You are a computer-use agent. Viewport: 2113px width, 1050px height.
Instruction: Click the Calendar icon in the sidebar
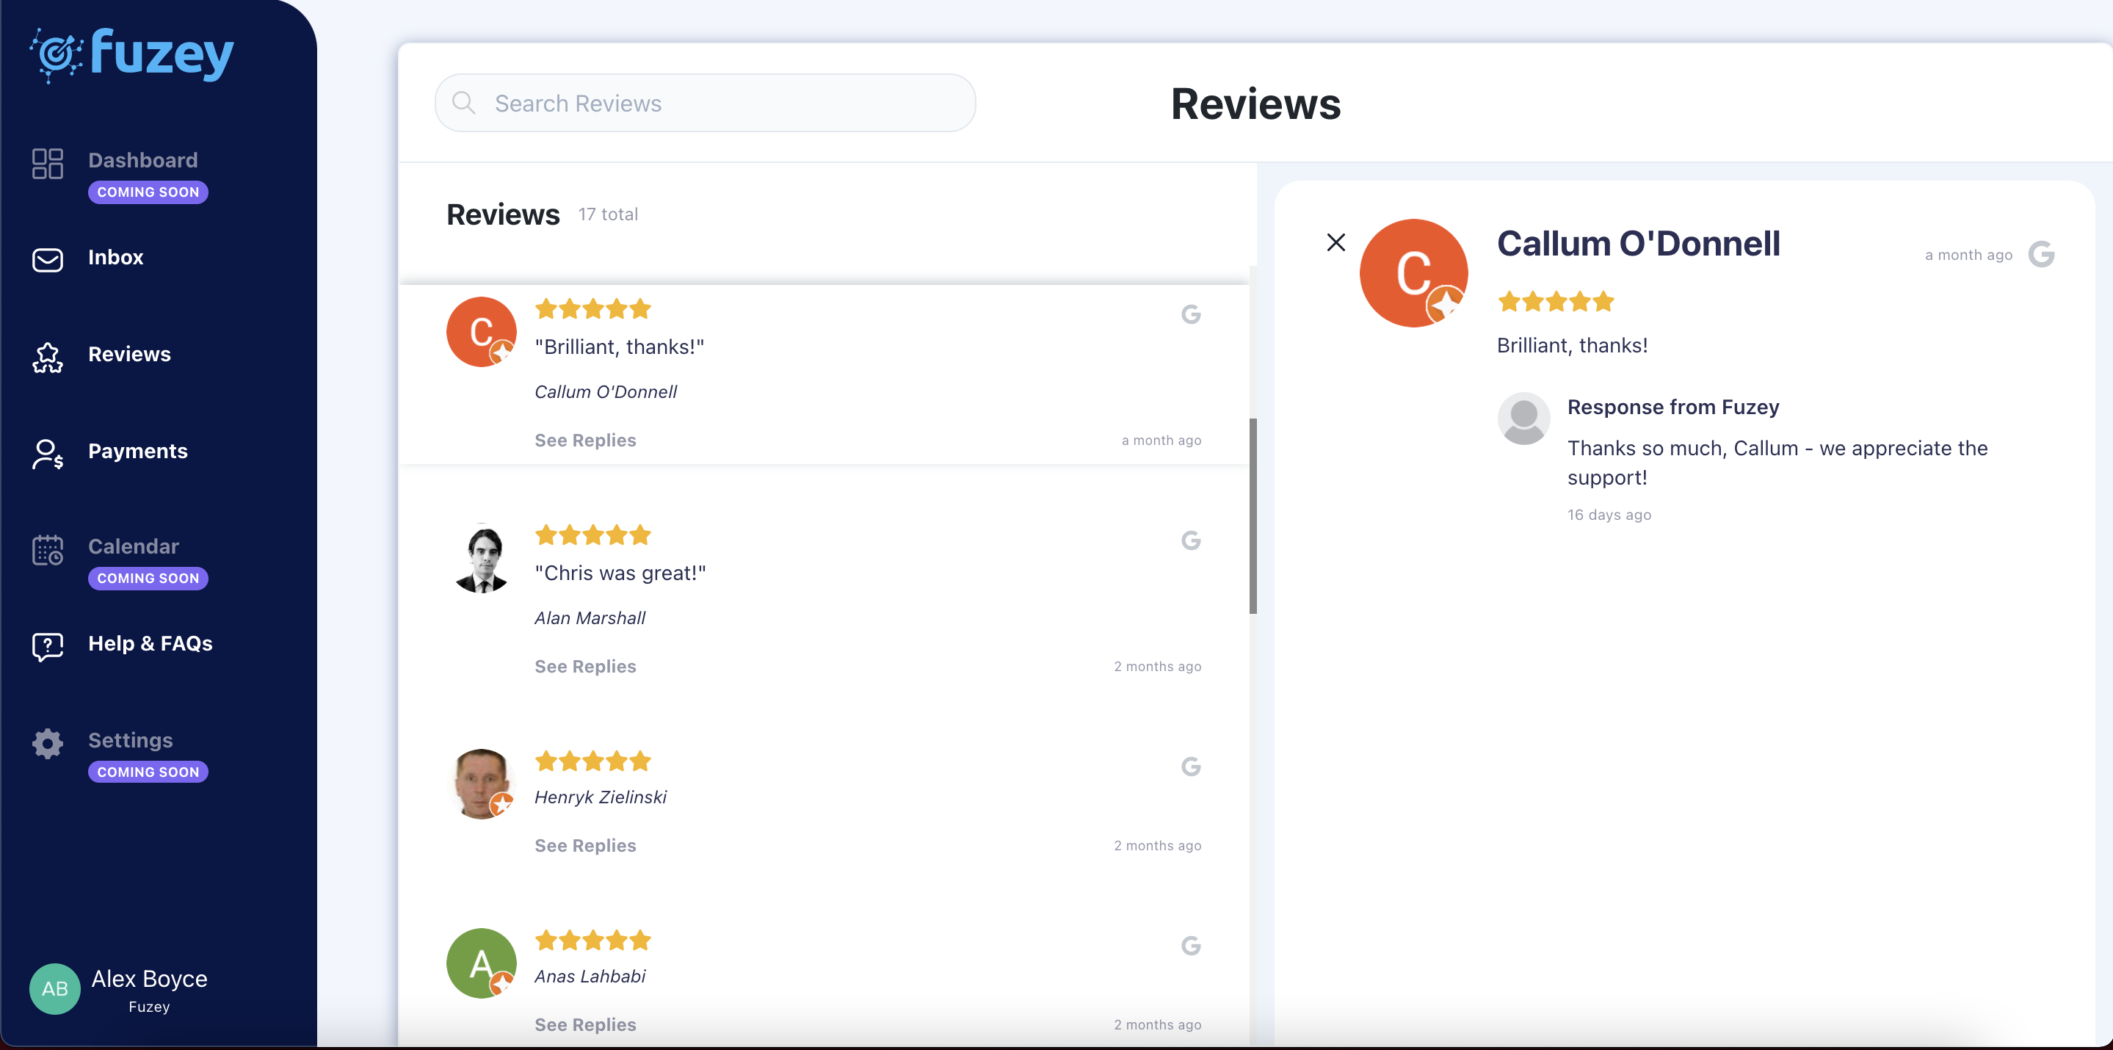coord(47,551)
